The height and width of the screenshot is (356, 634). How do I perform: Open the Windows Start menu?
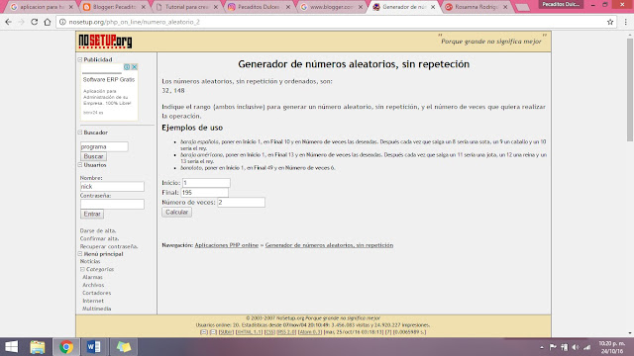pyautogui.click(x=11, y=347)
